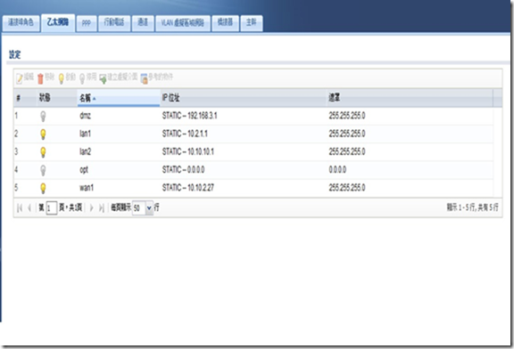Toggle the status bulb of wan1 row

tap(43, 188)
